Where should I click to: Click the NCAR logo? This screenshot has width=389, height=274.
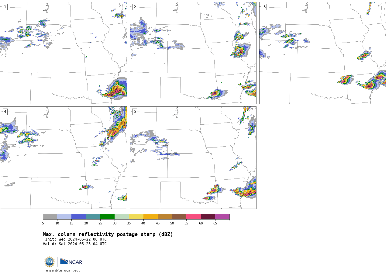point(71,262)
